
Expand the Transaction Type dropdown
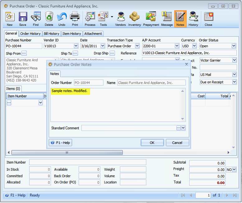pos(137,46)
